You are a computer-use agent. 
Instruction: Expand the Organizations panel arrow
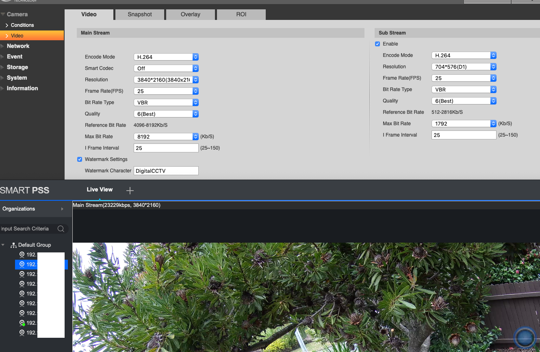point(62,209)
